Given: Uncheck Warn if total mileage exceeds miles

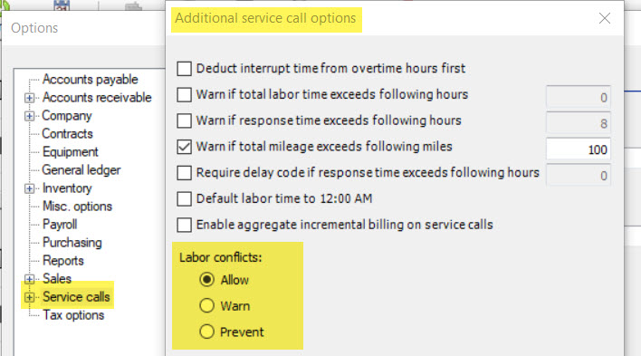Looking at the screenshot, I should pyautogui.click(x=185, y=147).
